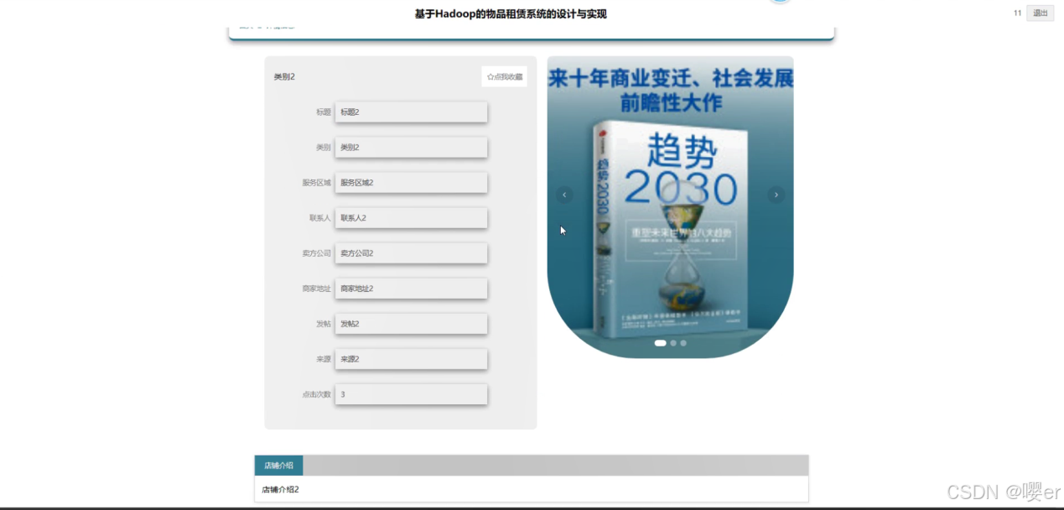The height and width of the screenshot is (510, 1064).
Task: Click the 点我收藏 favorite button
Action: [x=504, y=76]
